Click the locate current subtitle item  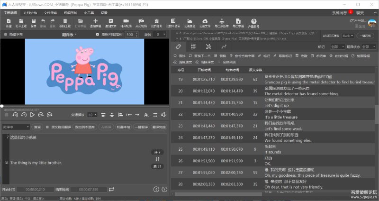(242, 56)
